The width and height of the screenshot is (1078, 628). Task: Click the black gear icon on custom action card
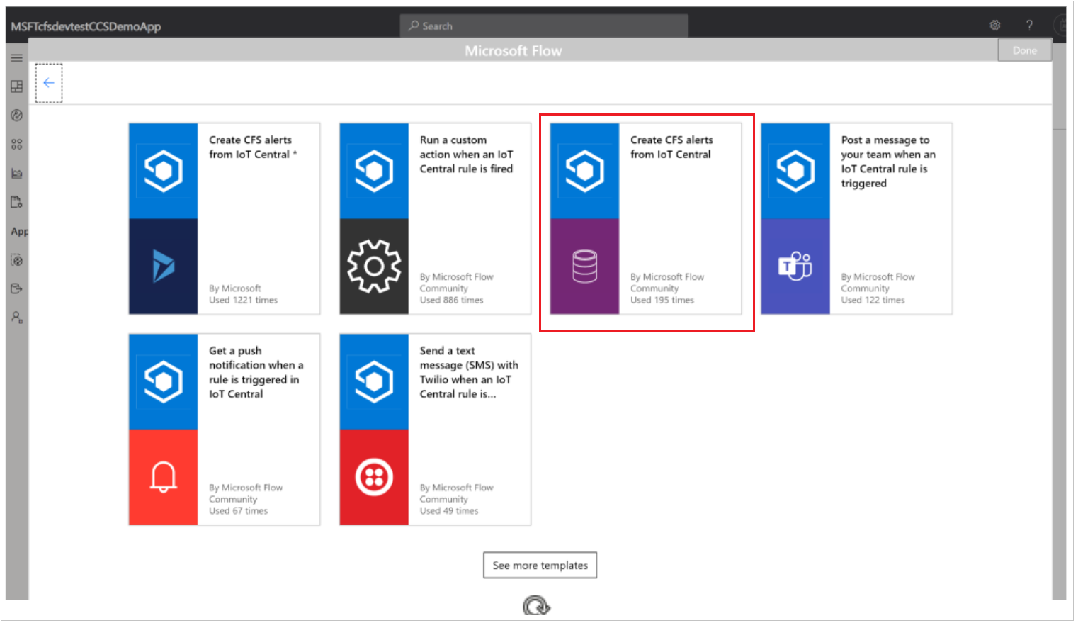tap(374, 267)
